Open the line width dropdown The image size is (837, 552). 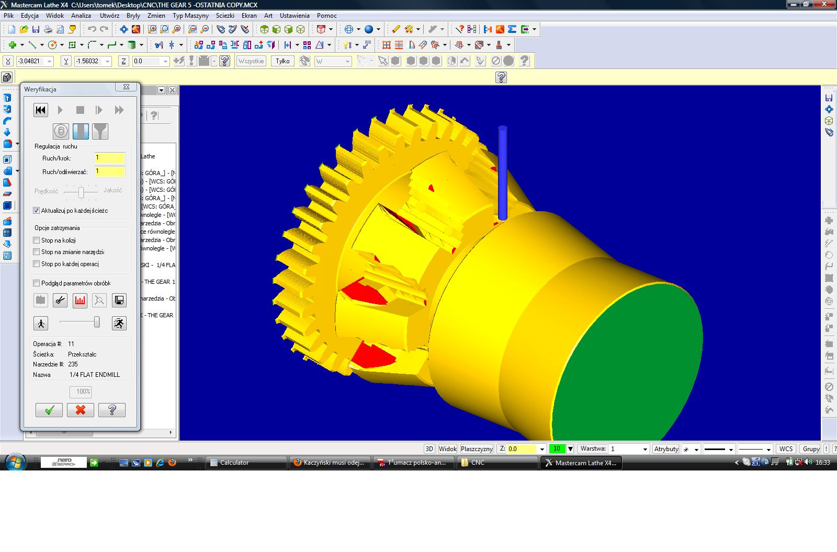click(x=768, y=449)
